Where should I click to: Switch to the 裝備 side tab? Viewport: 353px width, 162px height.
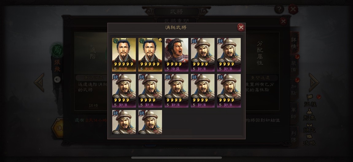coord(294,67)
